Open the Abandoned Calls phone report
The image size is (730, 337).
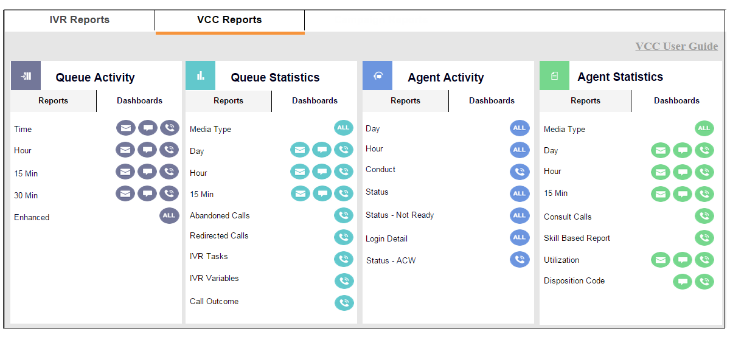point(344,216)
